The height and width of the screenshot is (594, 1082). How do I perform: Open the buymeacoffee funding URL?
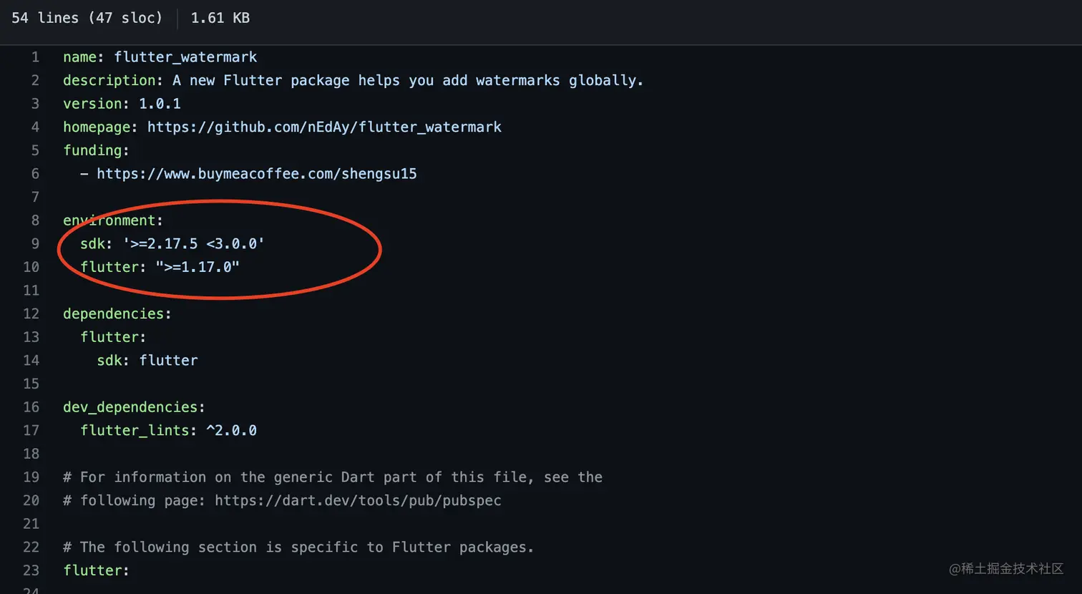click(257, 174)
